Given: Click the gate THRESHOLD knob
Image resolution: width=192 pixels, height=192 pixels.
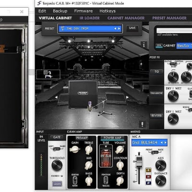Looking at the screenshot, I should click(x=57, y=165).
